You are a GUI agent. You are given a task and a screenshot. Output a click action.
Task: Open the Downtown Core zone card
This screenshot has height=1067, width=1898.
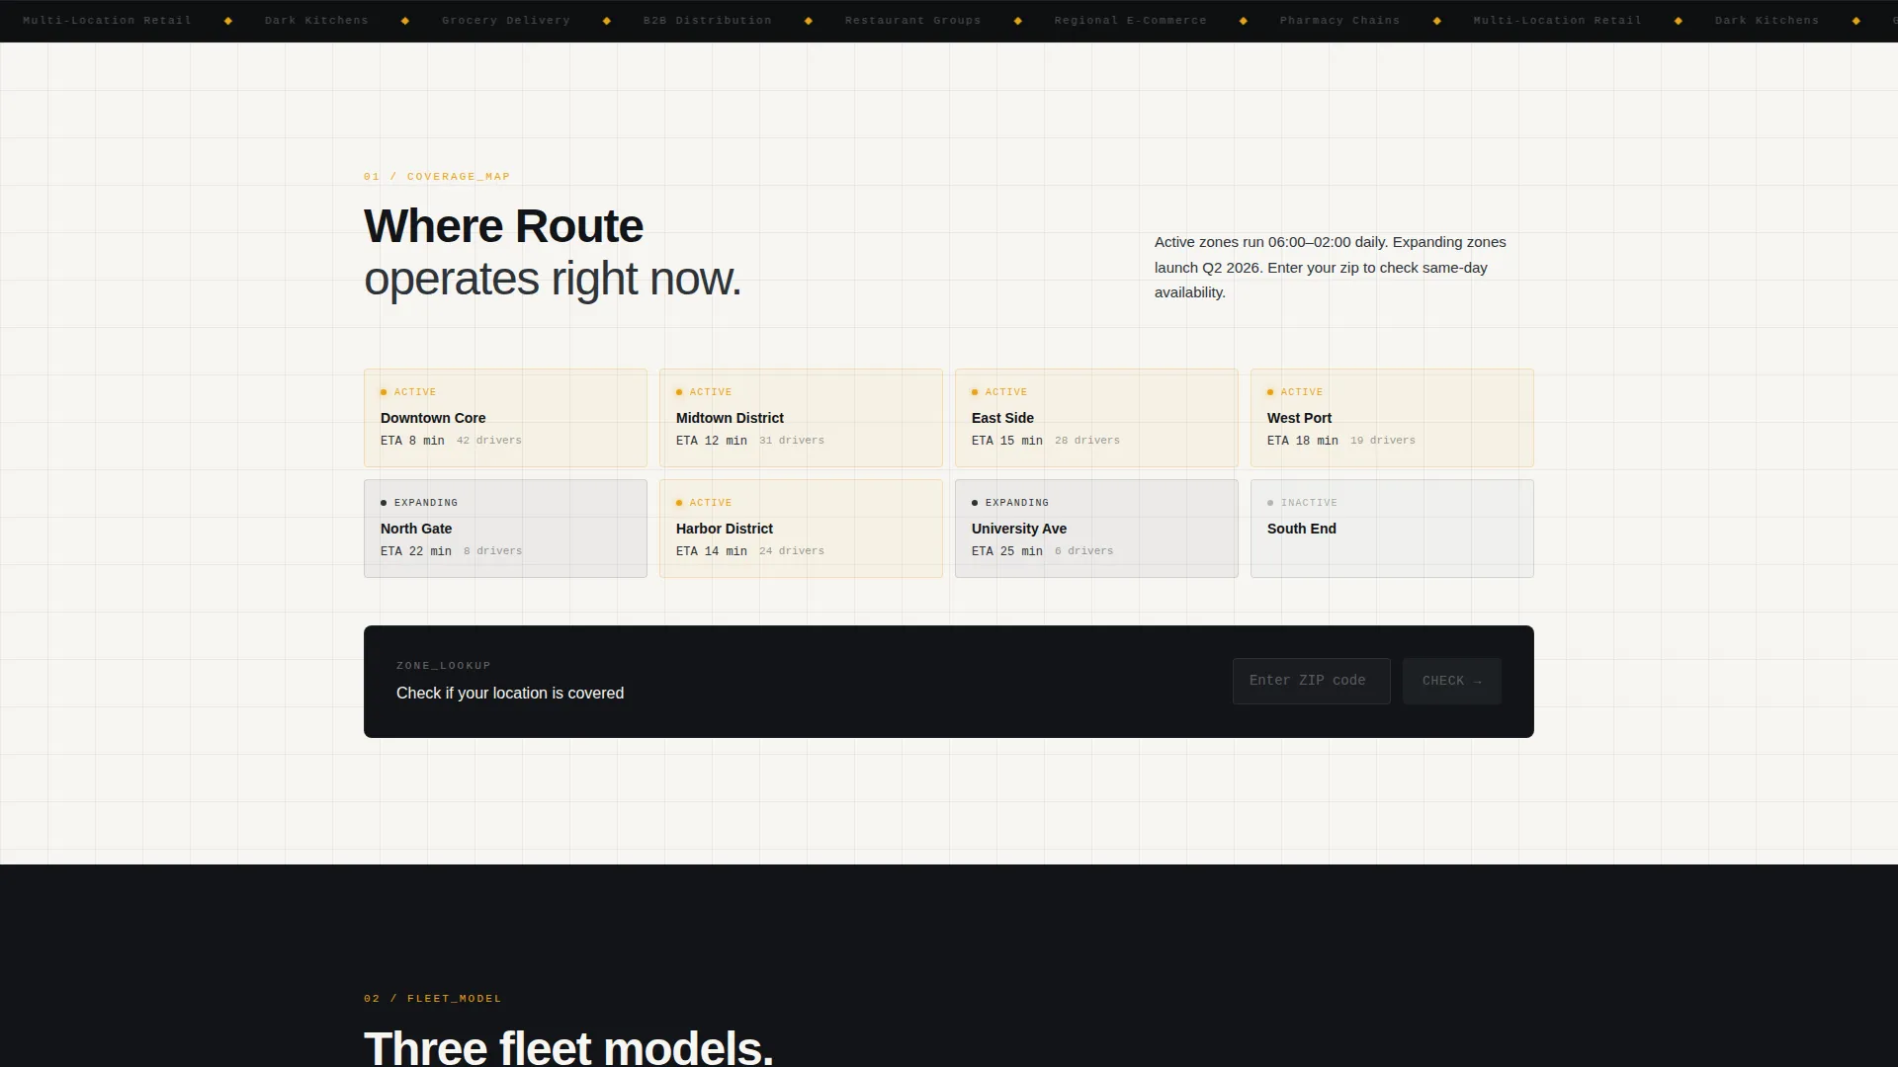[505, 418]
